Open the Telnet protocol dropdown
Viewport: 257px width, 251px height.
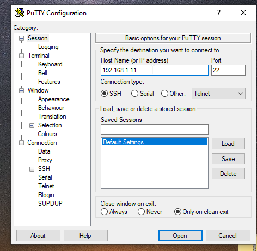[x=218, y=94]
